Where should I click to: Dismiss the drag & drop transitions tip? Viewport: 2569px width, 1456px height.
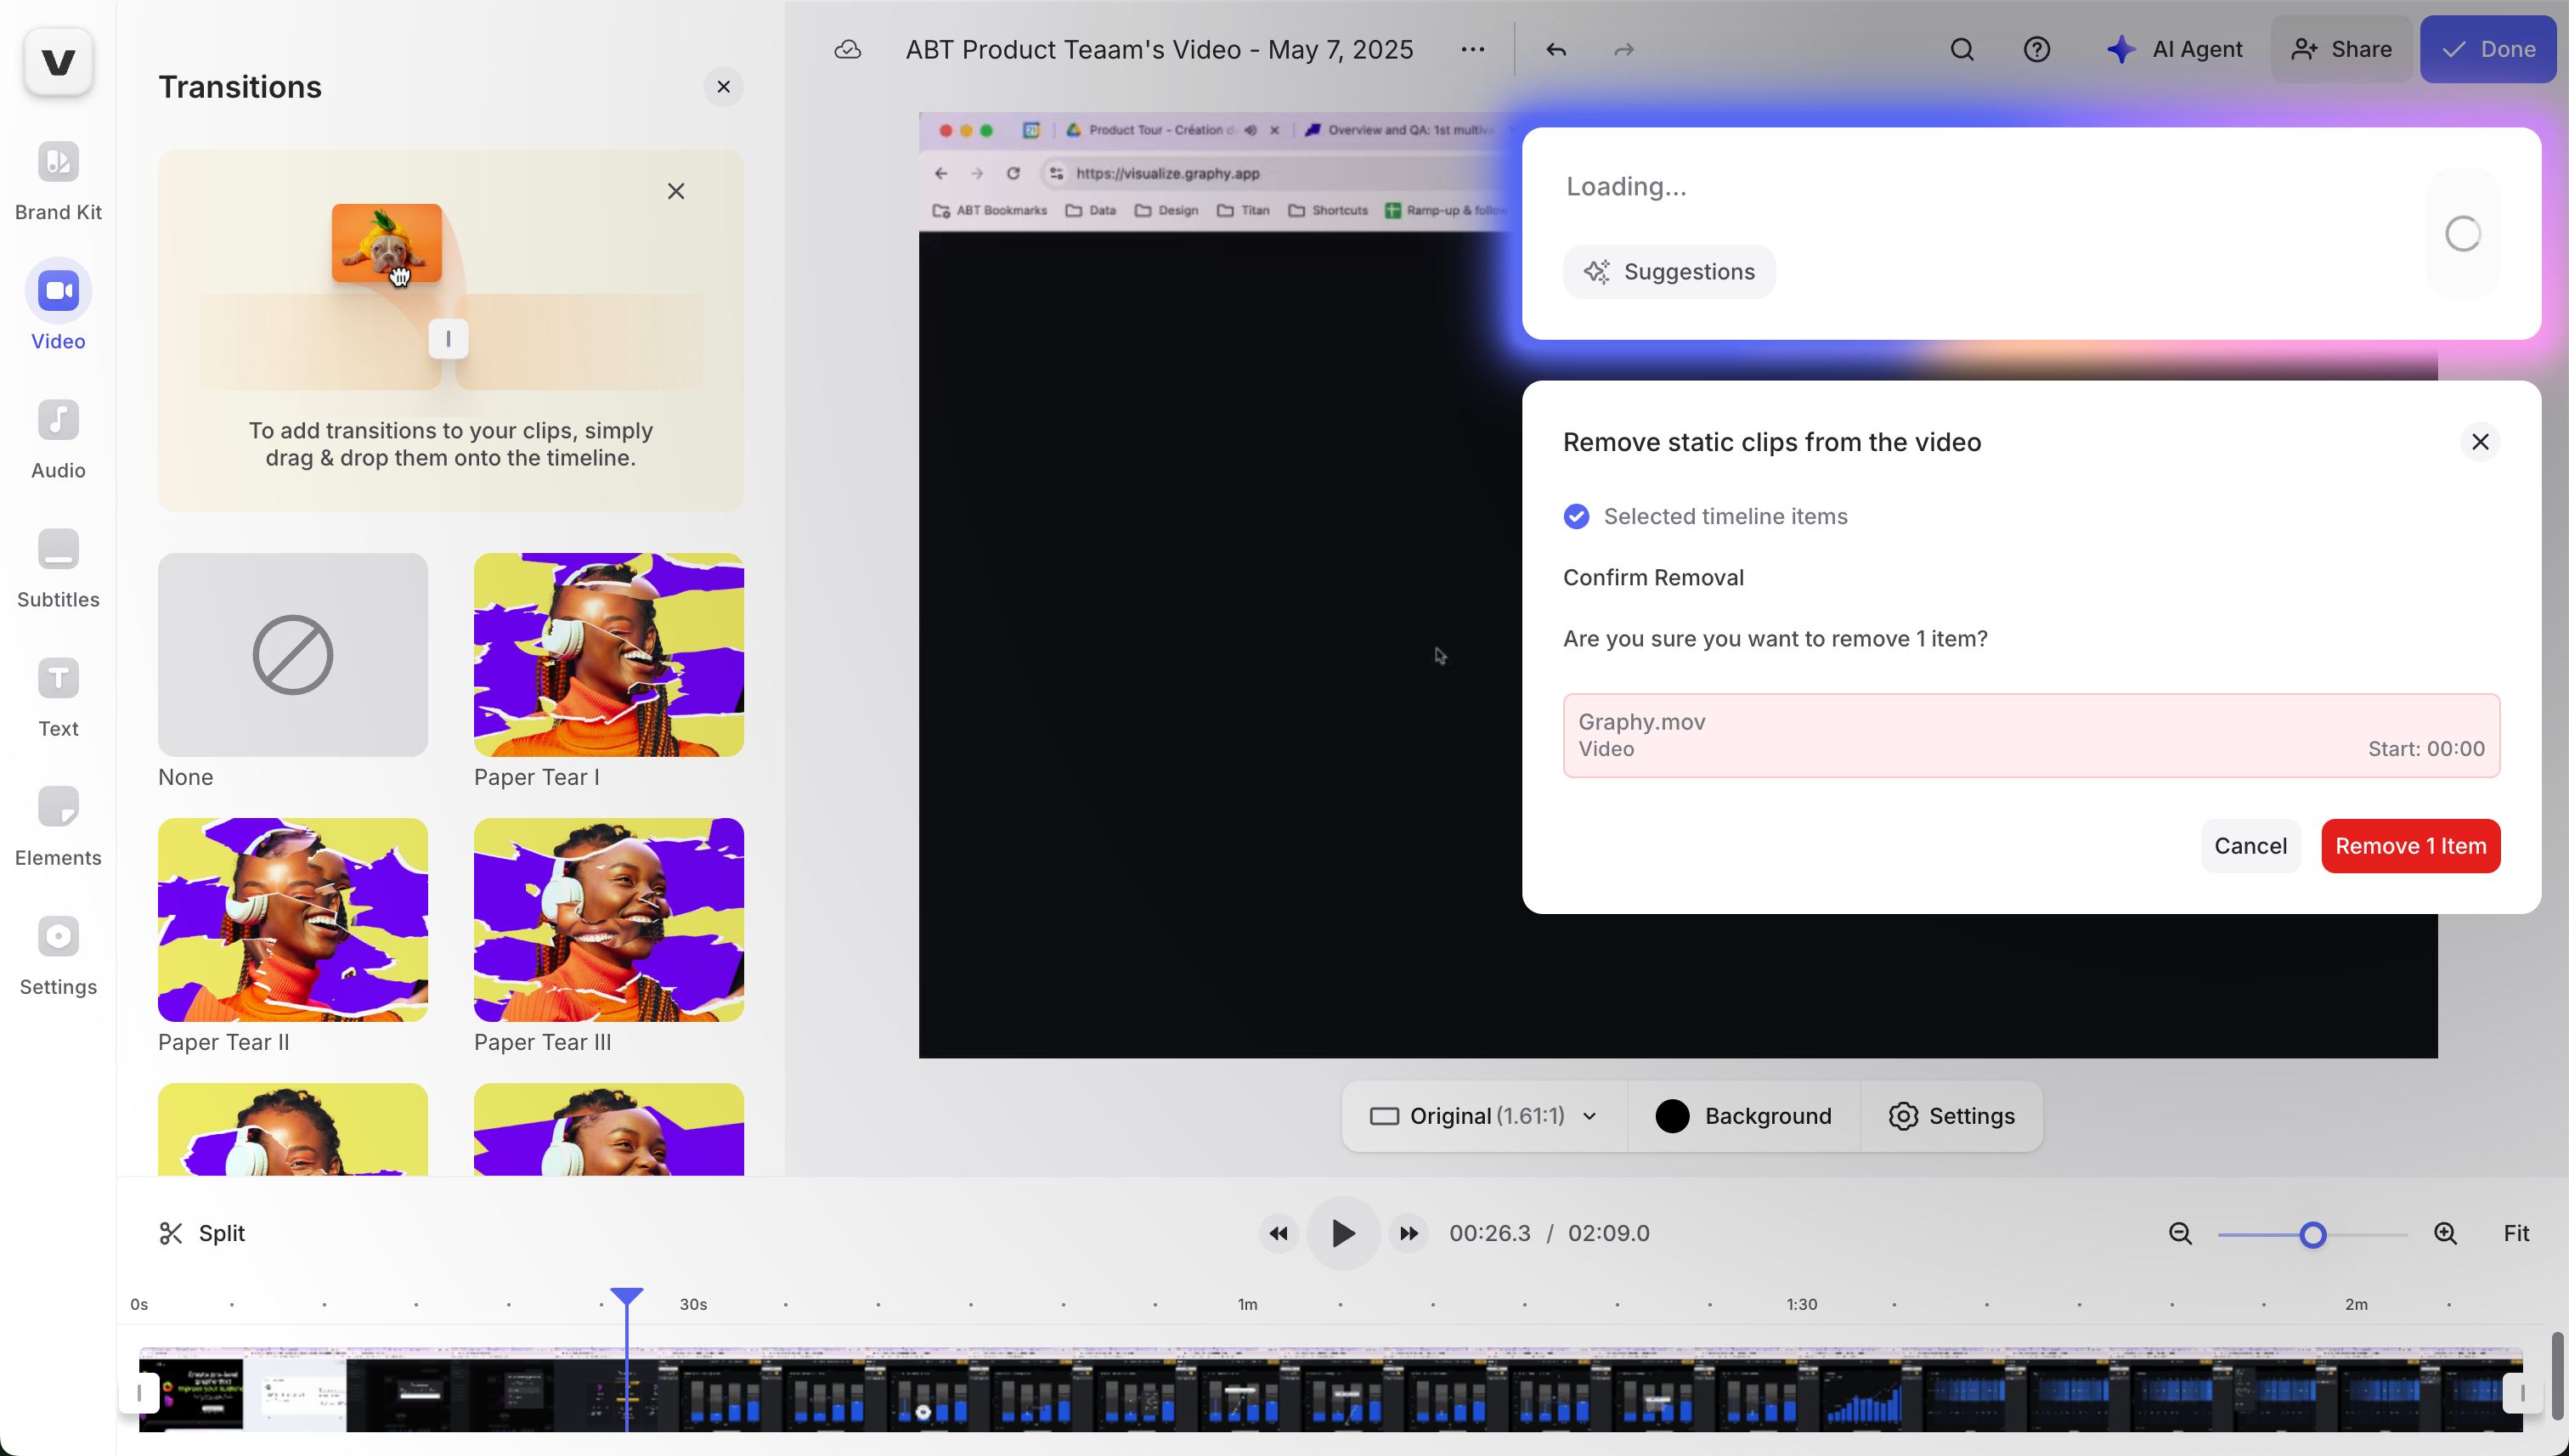676,191
